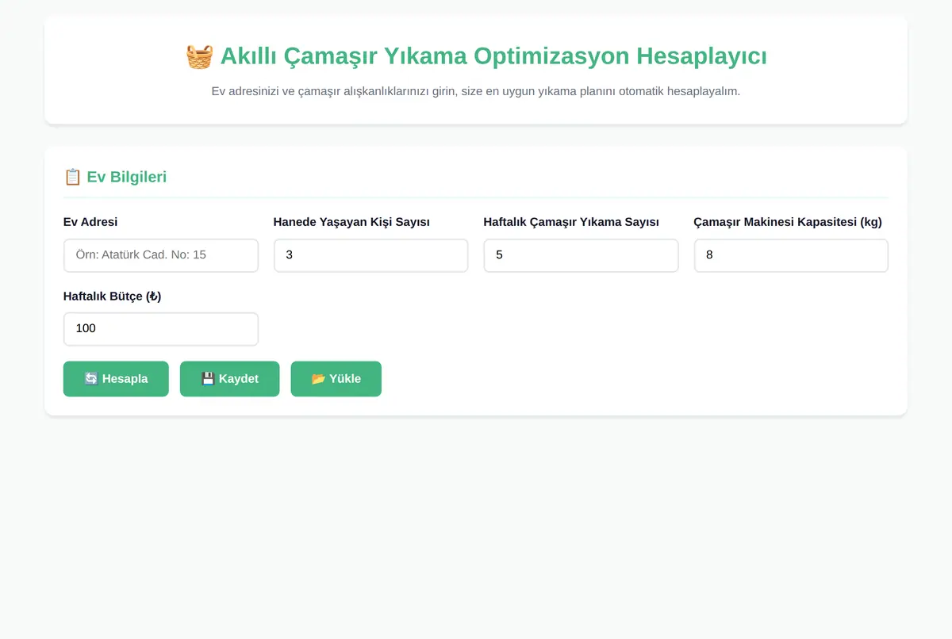Click the page title Akıllı Çamaşır Yıkama
The height and width of the screenshot is (639, 952).
tap(476, 56)
